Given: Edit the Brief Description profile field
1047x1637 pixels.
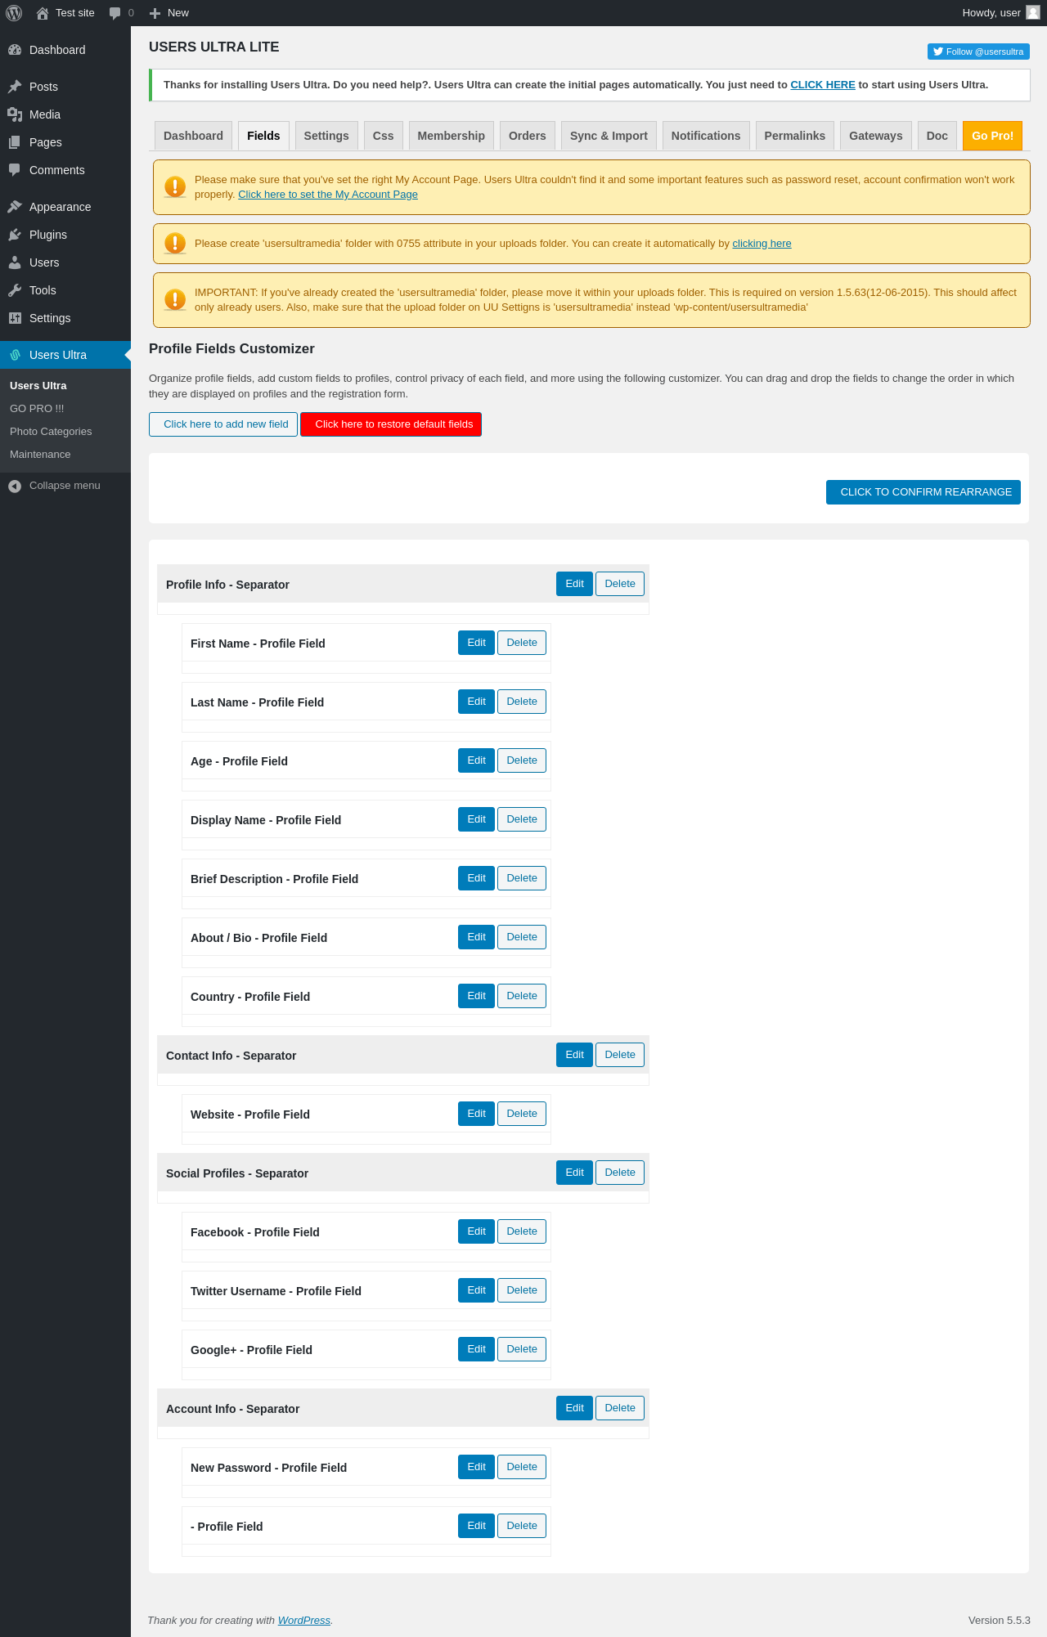Looking at the screenshot, I should [476, 878].
